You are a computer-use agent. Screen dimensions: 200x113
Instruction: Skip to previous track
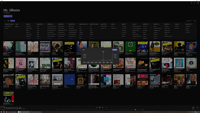pos(97,107)
